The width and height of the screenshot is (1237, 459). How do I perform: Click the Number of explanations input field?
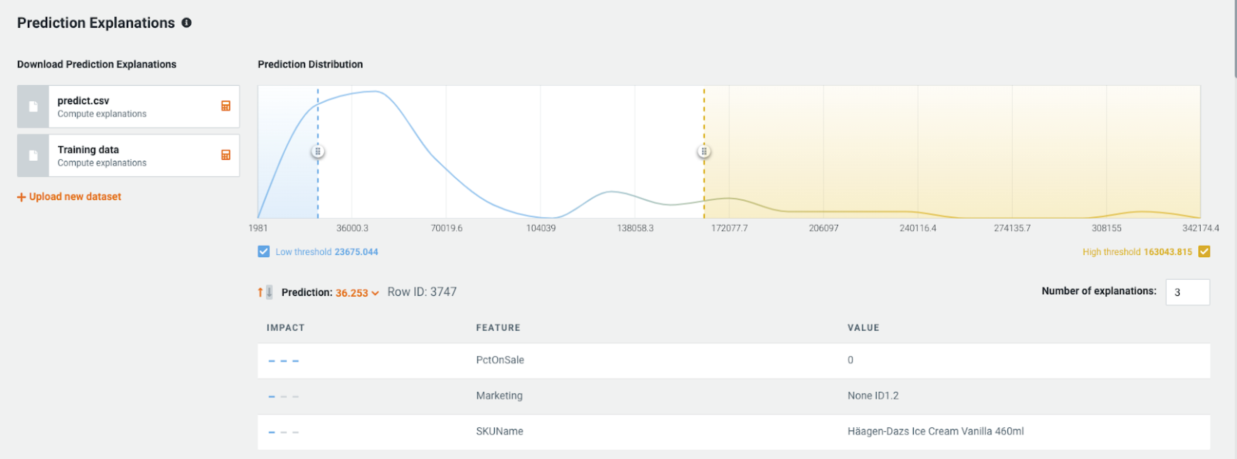1187,292
